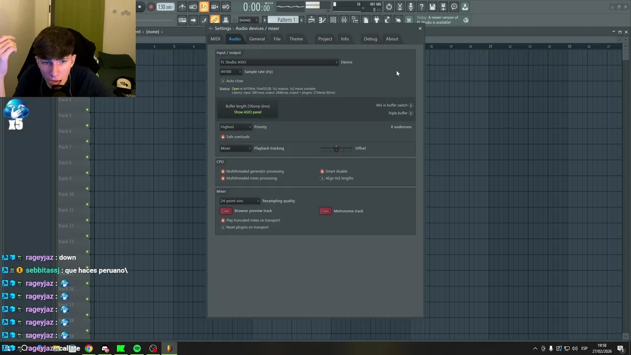Open the Browser preview track selector

click(226, 211)
